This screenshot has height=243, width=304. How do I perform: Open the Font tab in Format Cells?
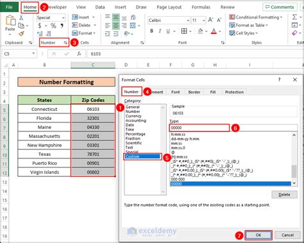176,92
